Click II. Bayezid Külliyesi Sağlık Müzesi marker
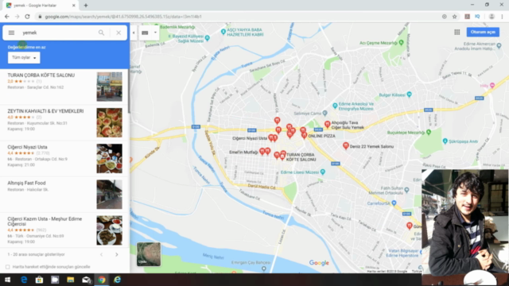This screenshot has width=509, height=286. pos(207,38)
